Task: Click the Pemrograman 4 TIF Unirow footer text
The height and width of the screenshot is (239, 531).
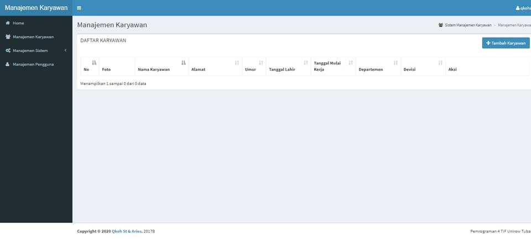Action: point(501,231)
